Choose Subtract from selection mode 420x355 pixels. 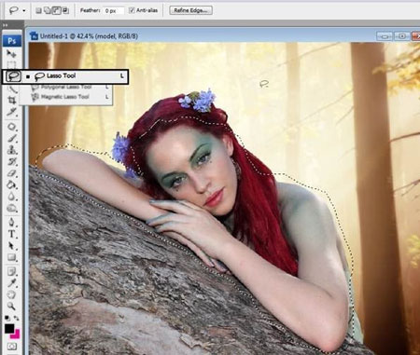(56, 10)
